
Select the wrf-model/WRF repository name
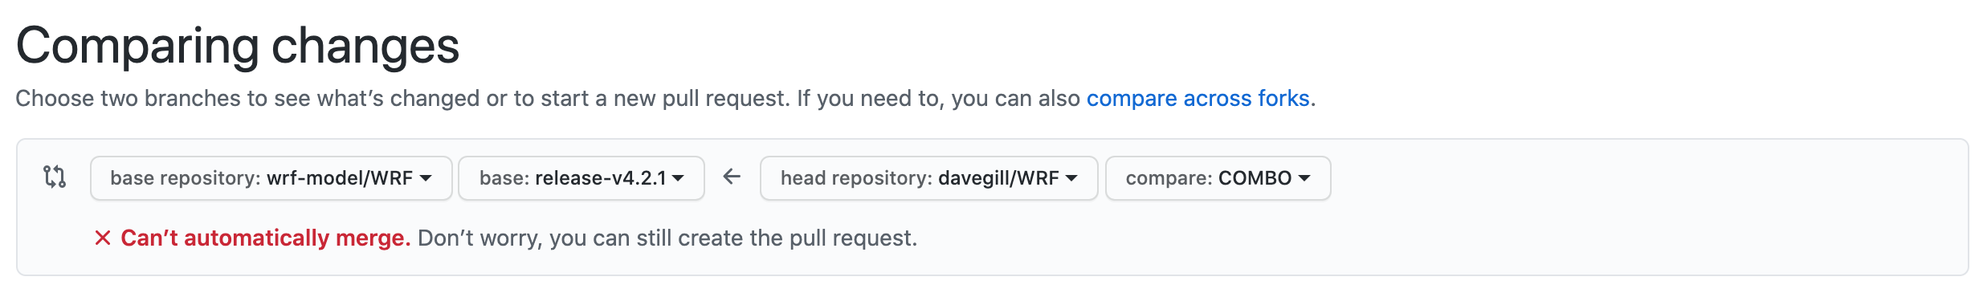(x=340, y=178)
